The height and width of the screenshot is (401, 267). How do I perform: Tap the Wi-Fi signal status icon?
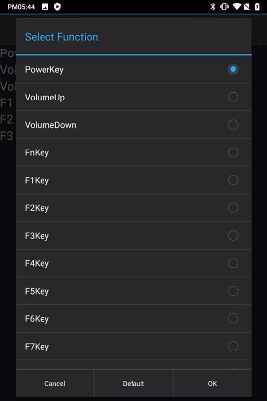(x=237, y=6)
